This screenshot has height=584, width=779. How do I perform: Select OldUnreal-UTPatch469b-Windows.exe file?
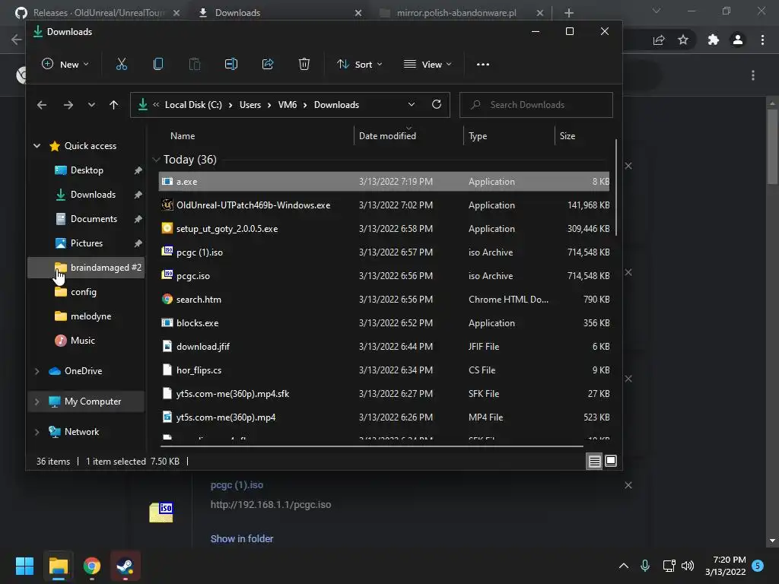click(x=384, y=205)
